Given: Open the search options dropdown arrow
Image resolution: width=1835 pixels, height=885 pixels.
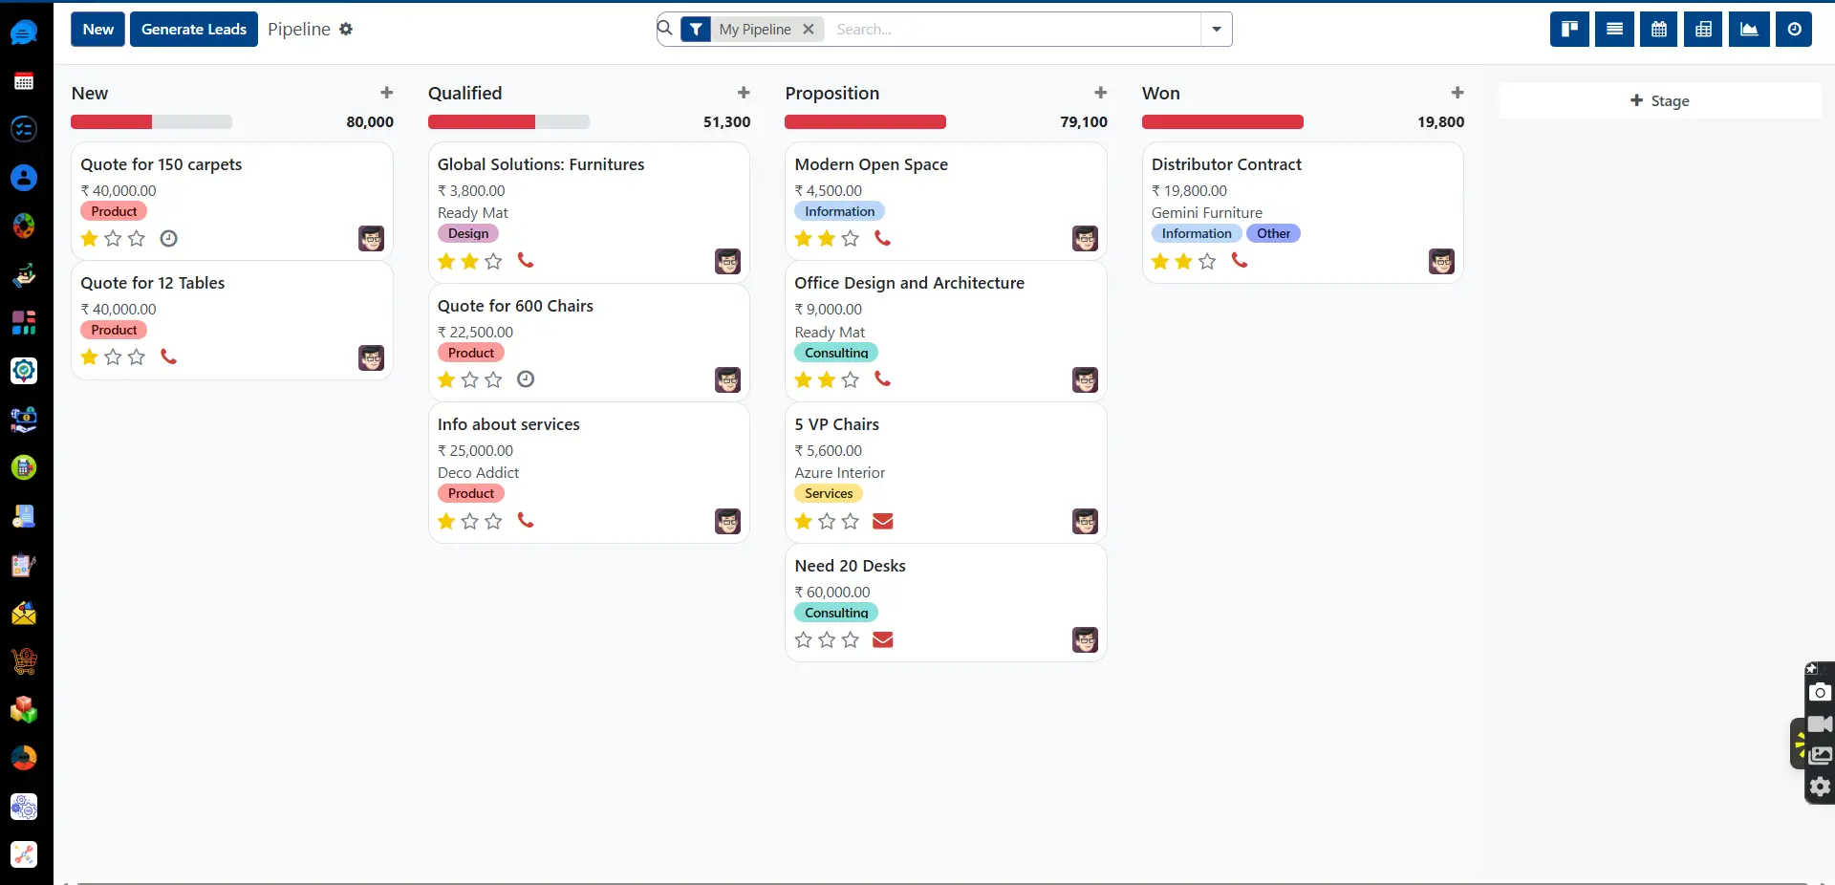Looking at the screenshot, I should point(1216,30).
